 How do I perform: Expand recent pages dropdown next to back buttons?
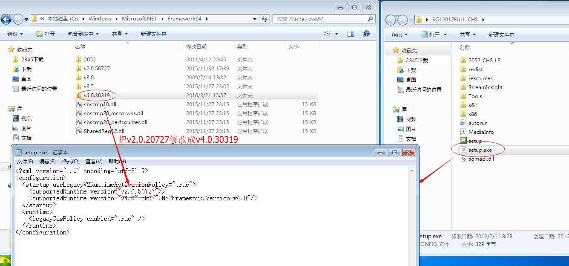(x=26, y=19)
